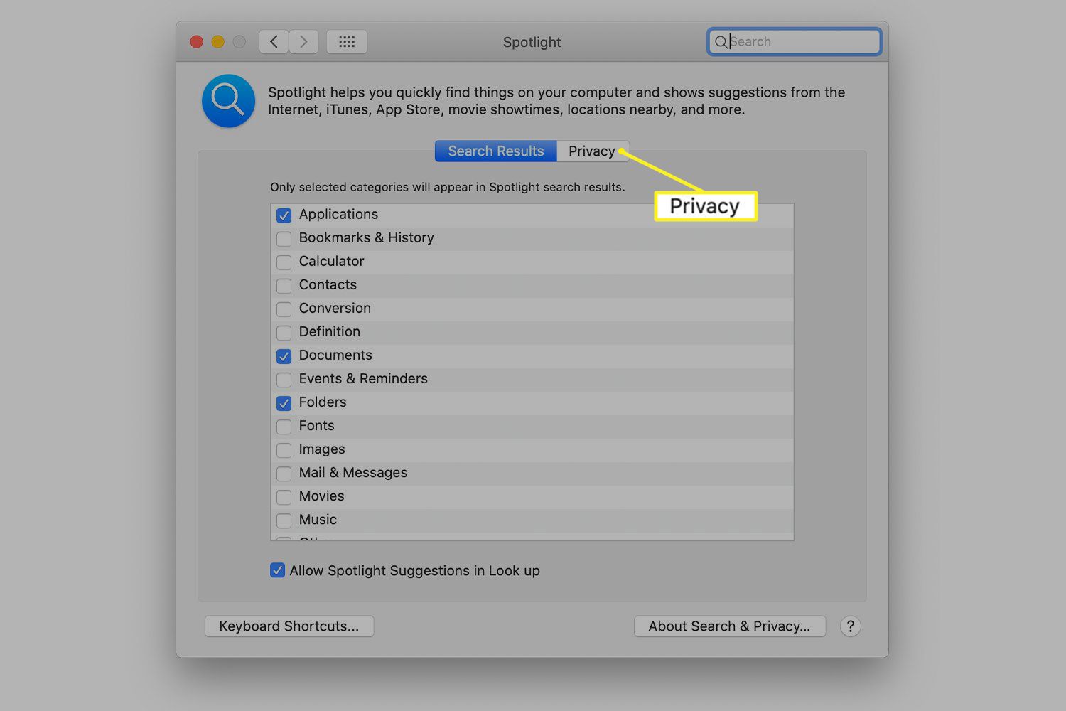Enable the Movies checkbox
Viewport: 1066px width, 711px height.
point(284,496)
